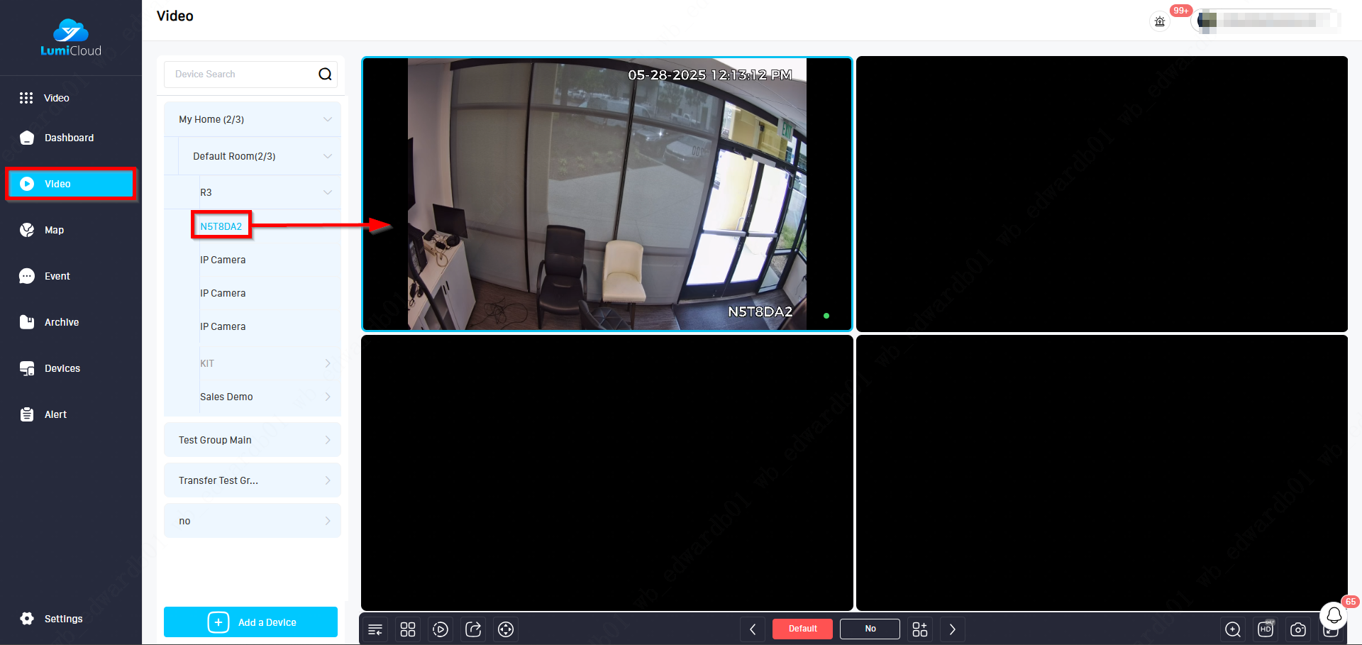Viewport: 1362px width, 645px height.
Task: Collapse the My Home group
Action: tap(327, 119)
